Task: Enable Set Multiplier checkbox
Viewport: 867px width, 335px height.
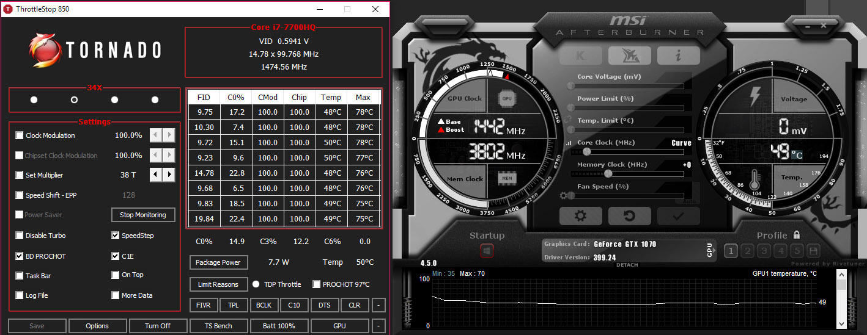Action: (x=20, y=175)
